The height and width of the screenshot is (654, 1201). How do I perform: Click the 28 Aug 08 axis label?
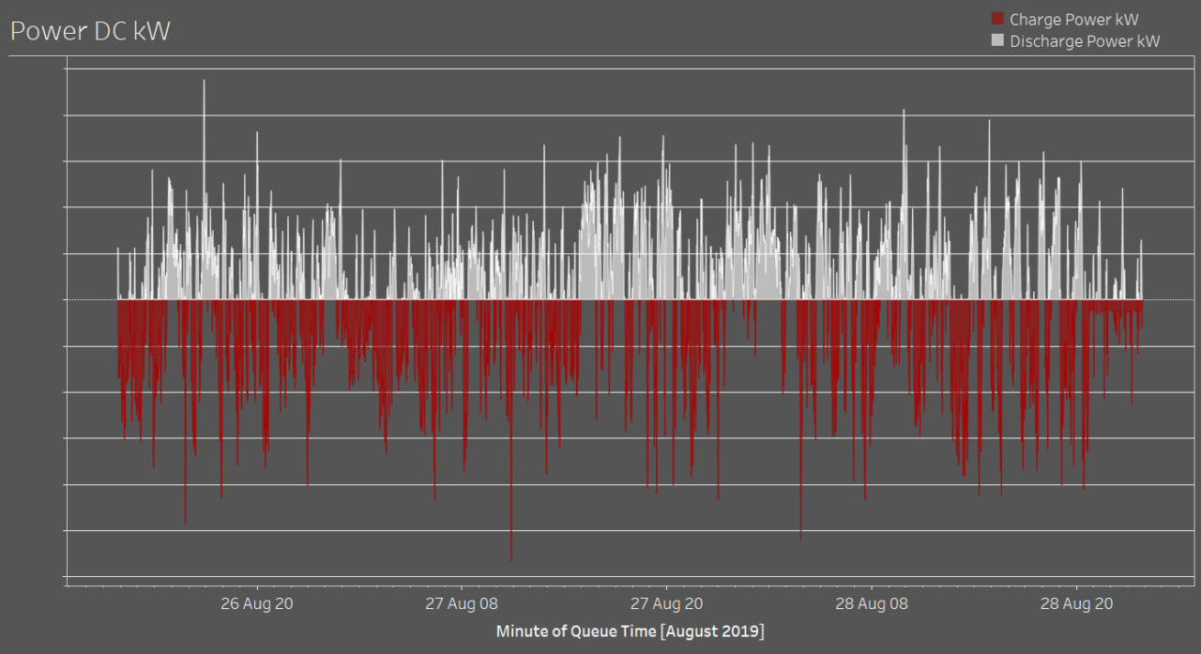(x=872, y=603)
